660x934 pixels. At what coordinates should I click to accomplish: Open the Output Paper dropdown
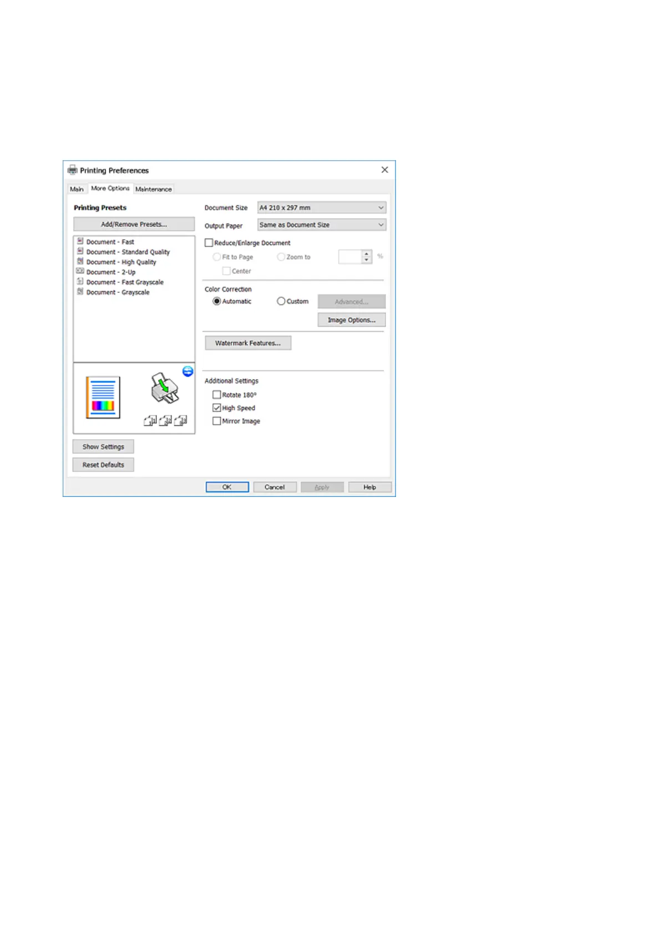coord(322,225)
